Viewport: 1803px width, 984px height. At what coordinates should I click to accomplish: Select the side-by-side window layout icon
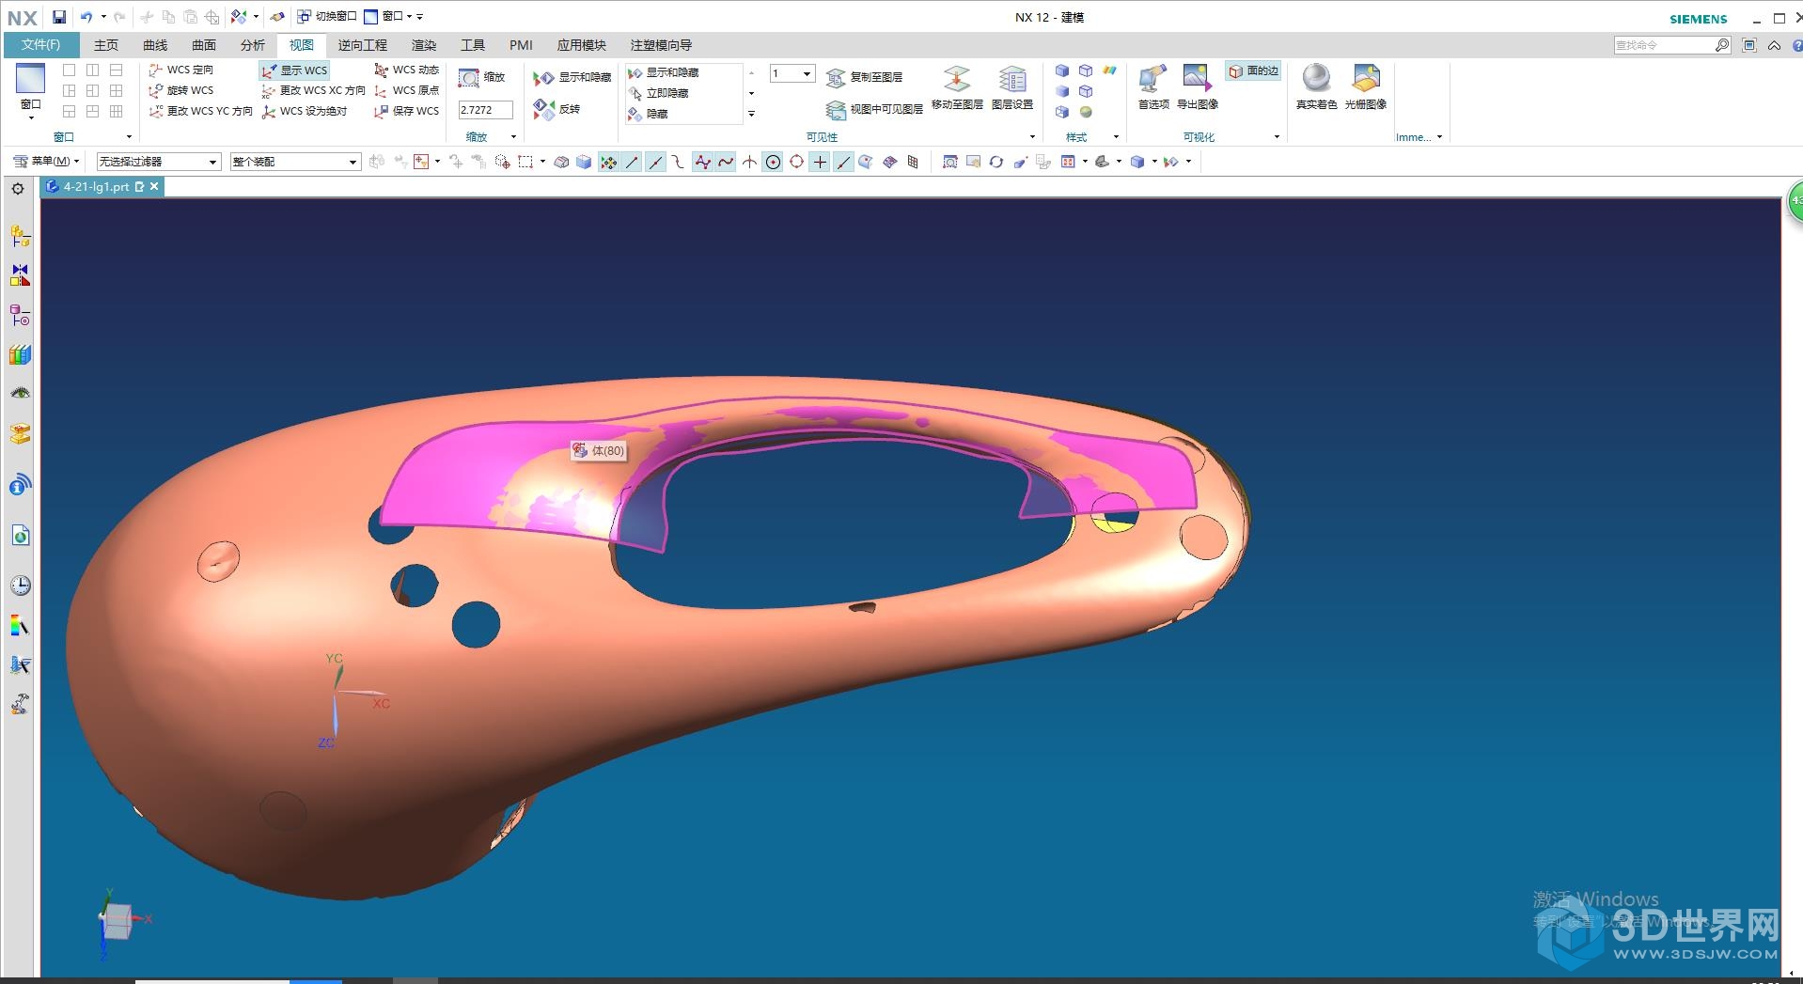(x=92, y=70)
